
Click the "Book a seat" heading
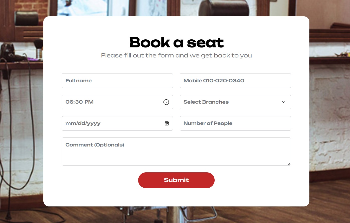[x=176, y=42]
